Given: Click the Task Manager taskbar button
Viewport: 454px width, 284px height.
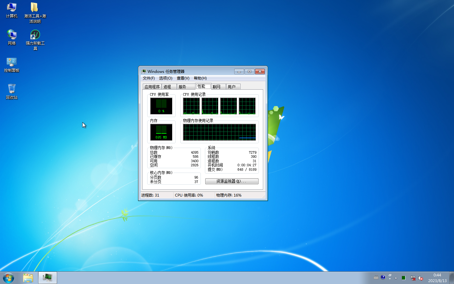Looking at the screenshot, I should click(x=48, y=278).
